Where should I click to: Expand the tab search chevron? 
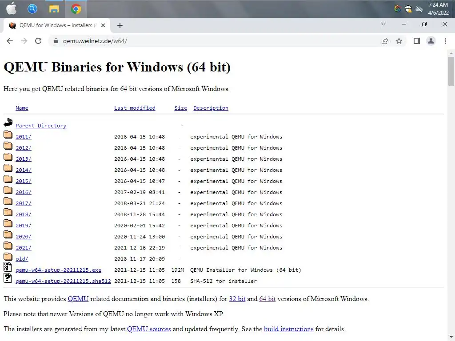[383, 24]
